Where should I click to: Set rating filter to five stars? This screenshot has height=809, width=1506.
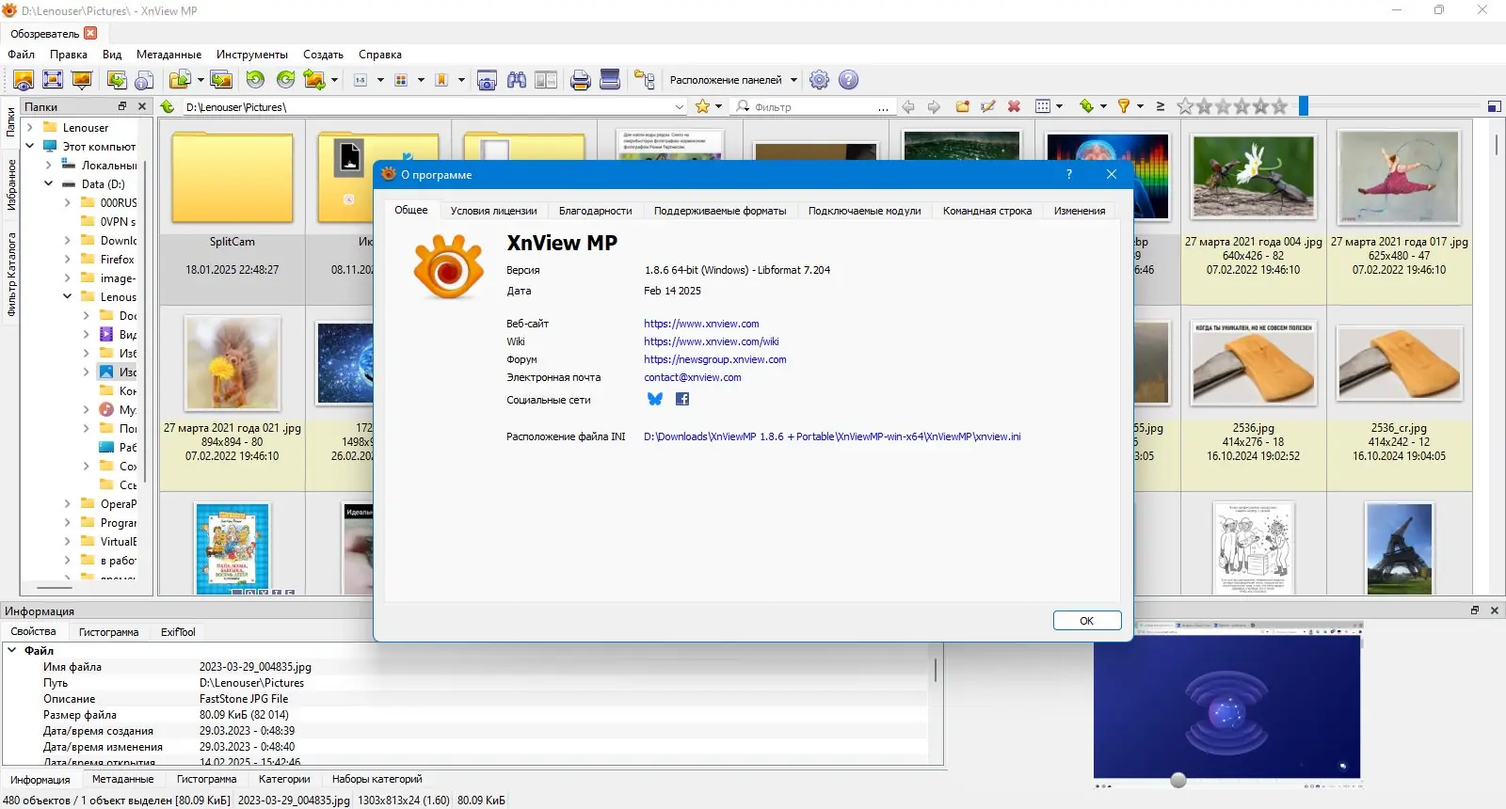tap(1279, 107)
